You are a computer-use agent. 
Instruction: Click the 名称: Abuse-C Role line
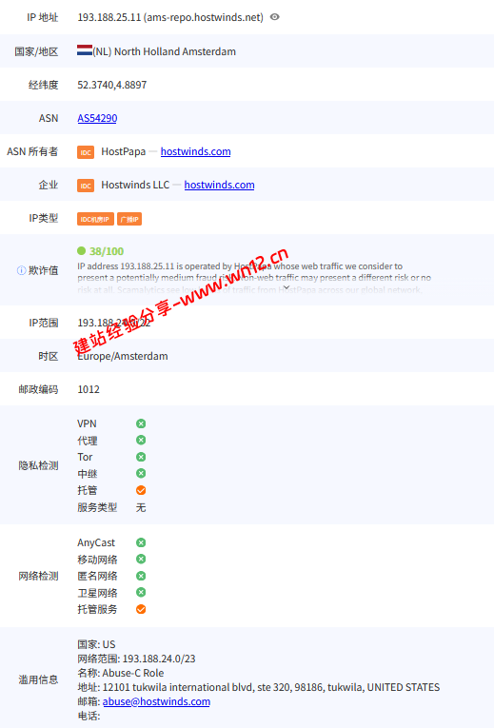[x=121, y=673]
